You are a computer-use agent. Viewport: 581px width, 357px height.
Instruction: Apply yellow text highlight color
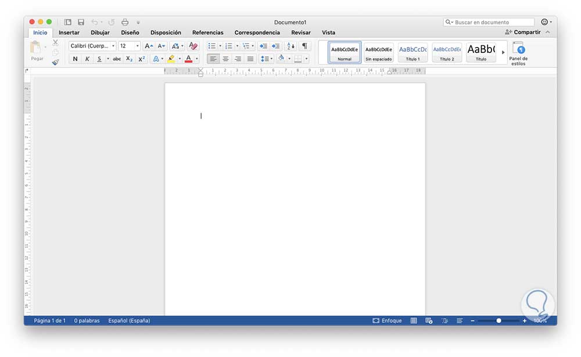pyautogui.click(x=171, y=59)
